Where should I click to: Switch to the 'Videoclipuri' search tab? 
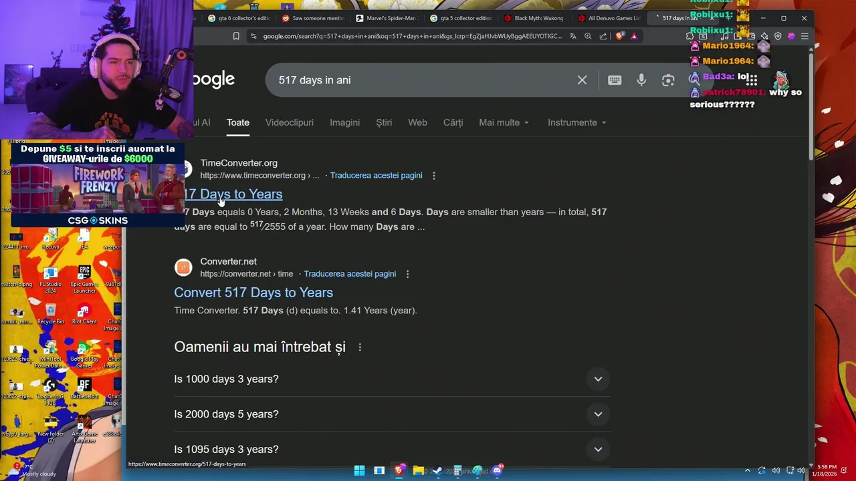[290, 123]
